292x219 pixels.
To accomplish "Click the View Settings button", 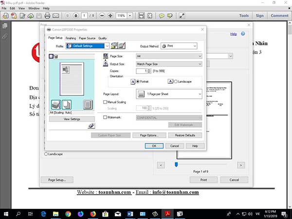I will (72, 119).
